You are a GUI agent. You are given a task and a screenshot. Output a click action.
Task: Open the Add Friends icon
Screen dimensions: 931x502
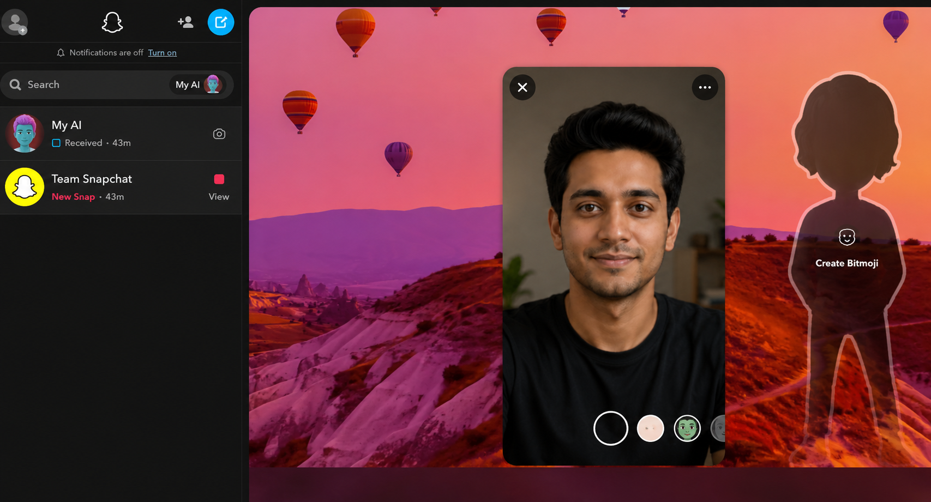[185, 22]
